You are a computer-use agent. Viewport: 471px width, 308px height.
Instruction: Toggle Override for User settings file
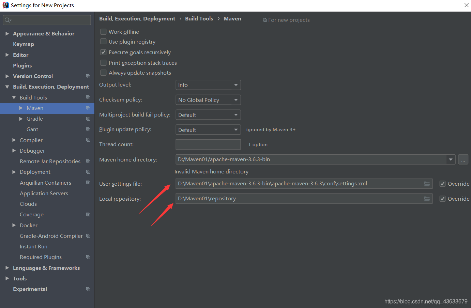coord(442,184)
